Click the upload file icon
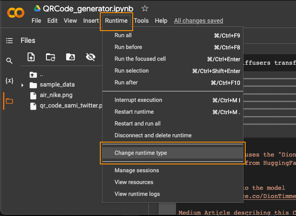This screenshot has width=296, height=216. click(31, 57)
